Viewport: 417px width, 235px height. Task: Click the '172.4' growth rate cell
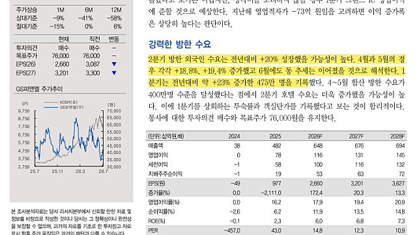[317, 193]
